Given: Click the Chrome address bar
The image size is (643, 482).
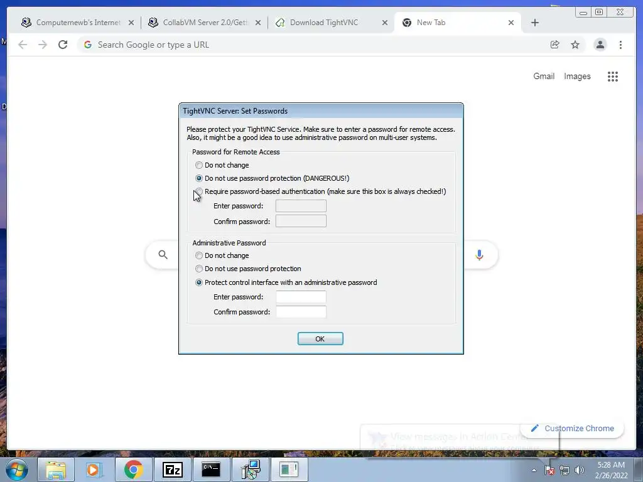Looking at the screenshot, I should pyautogui.click(x=311, y=45).
